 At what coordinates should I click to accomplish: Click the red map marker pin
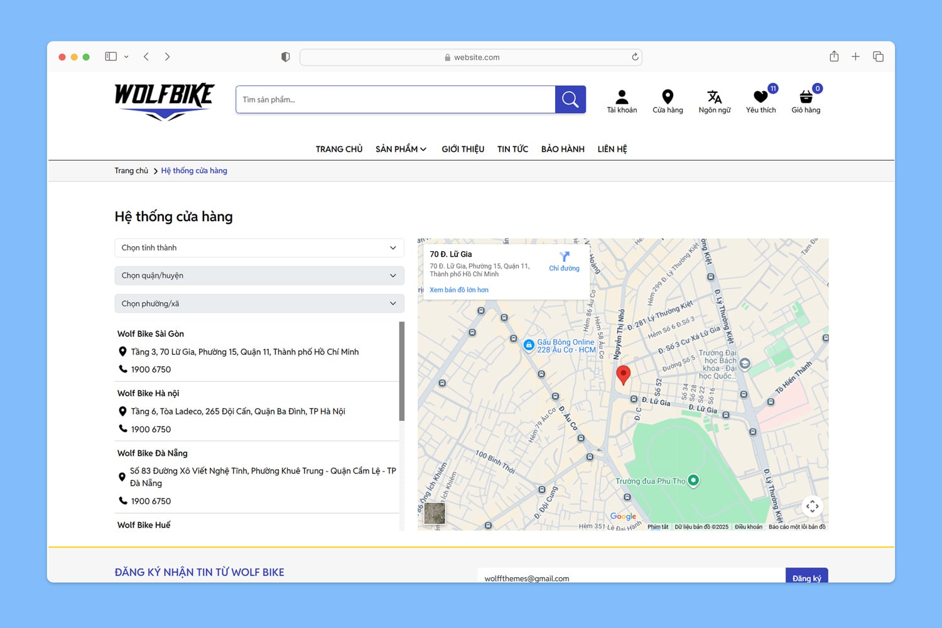(x=623, y=374)
